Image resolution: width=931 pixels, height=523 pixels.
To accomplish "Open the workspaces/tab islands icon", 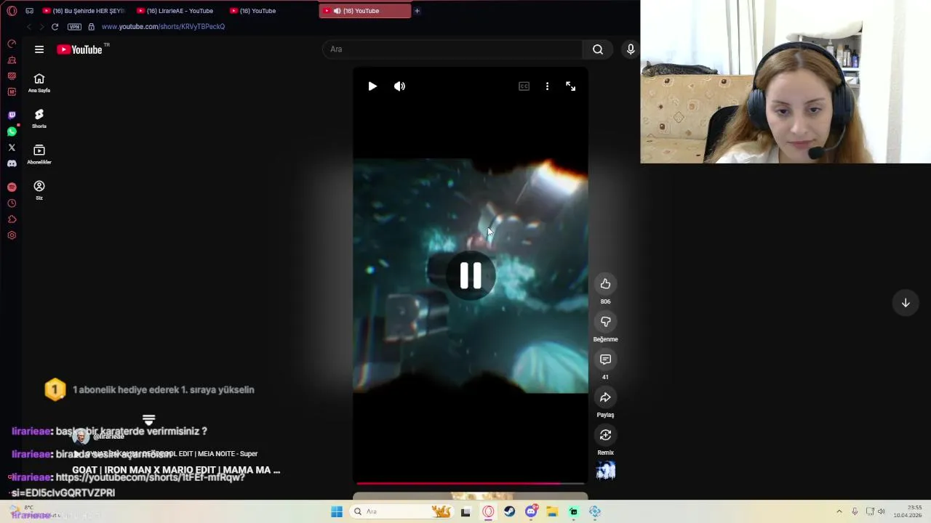I will pos(29,11).
